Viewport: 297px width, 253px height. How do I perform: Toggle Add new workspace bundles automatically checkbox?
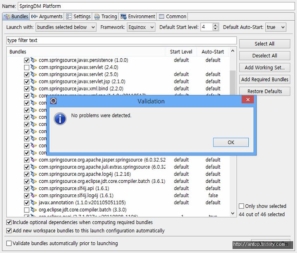tap(9, 231)
